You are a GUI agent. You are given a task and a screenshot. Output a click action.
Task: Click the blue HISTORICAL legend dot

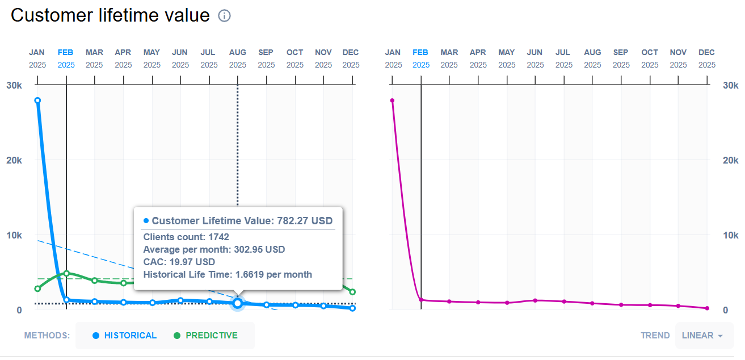[x=96, y=336]
